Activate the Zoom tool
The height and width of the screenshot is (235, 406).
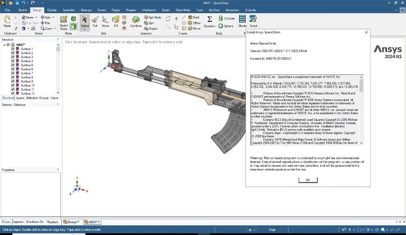tap(46, 29)
